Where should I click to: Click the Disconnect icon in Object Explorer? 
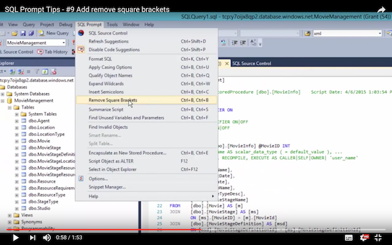pos(21,72)
